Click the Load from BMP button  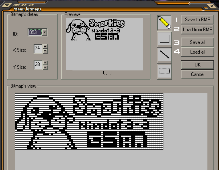(197, 30)
